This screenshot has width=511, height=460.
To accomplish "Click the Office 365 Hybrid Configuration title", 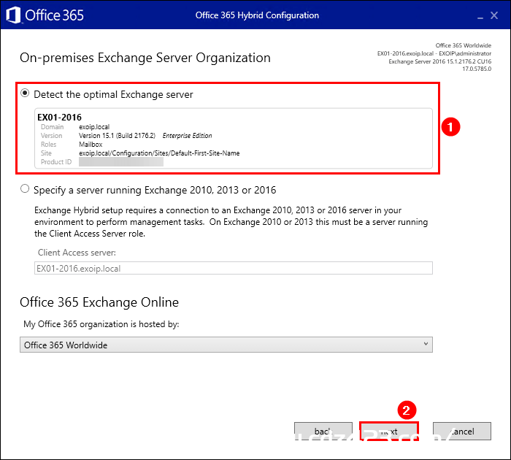I will pos(257,15).
